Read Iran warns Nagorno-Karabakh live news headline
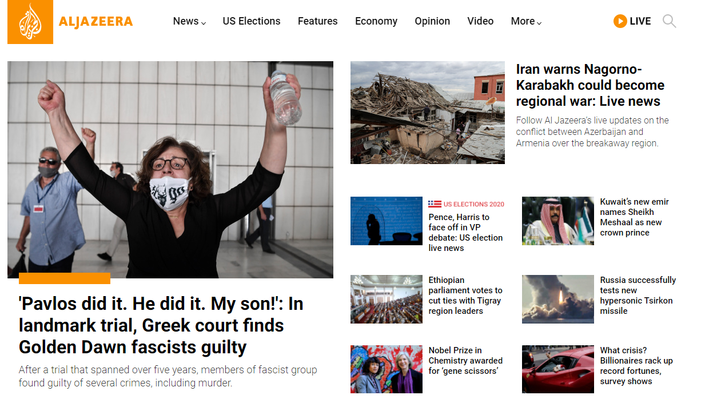709x399 pixels. tap(590, 85)
